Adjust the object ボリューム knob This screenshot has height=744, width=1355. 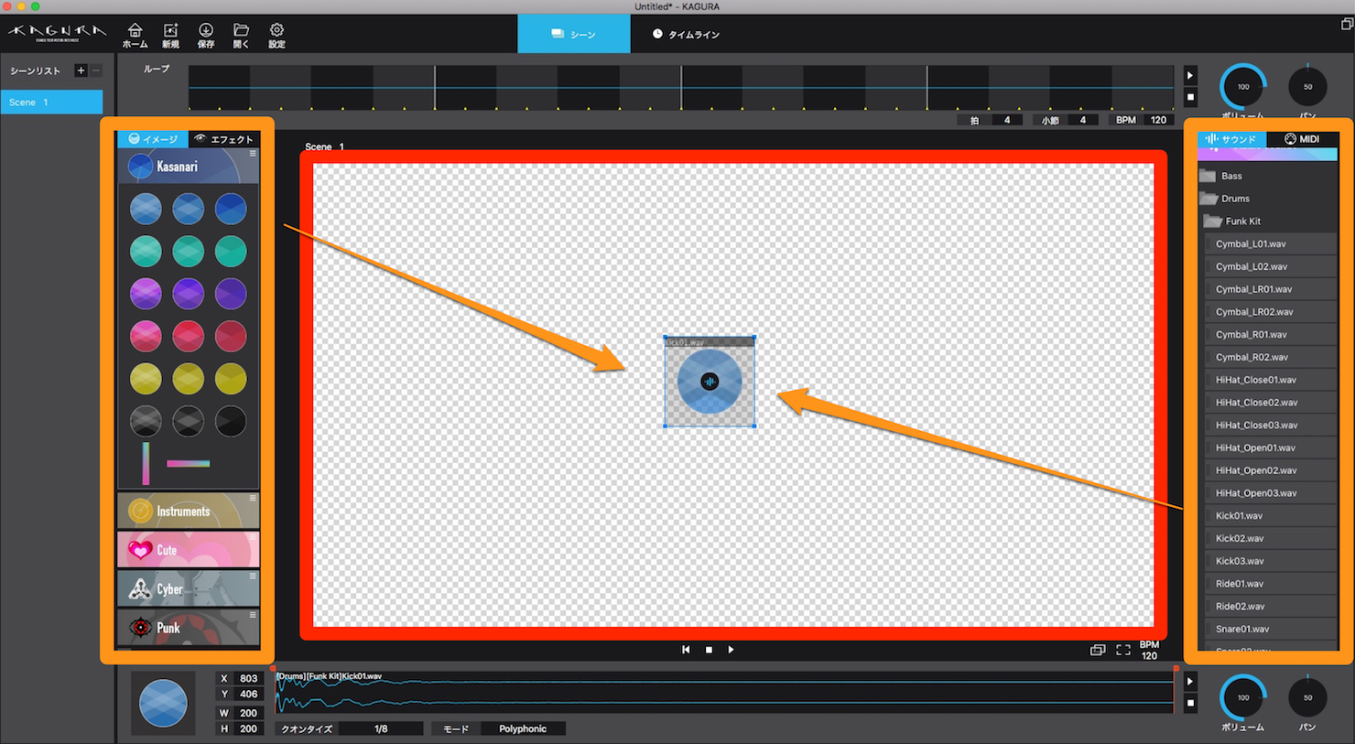coord(1243,698)
